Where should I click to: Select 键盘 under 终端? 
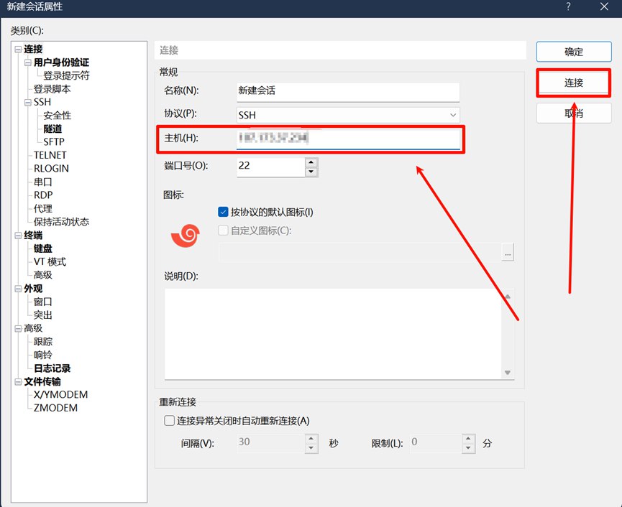[x=42, y=248]
